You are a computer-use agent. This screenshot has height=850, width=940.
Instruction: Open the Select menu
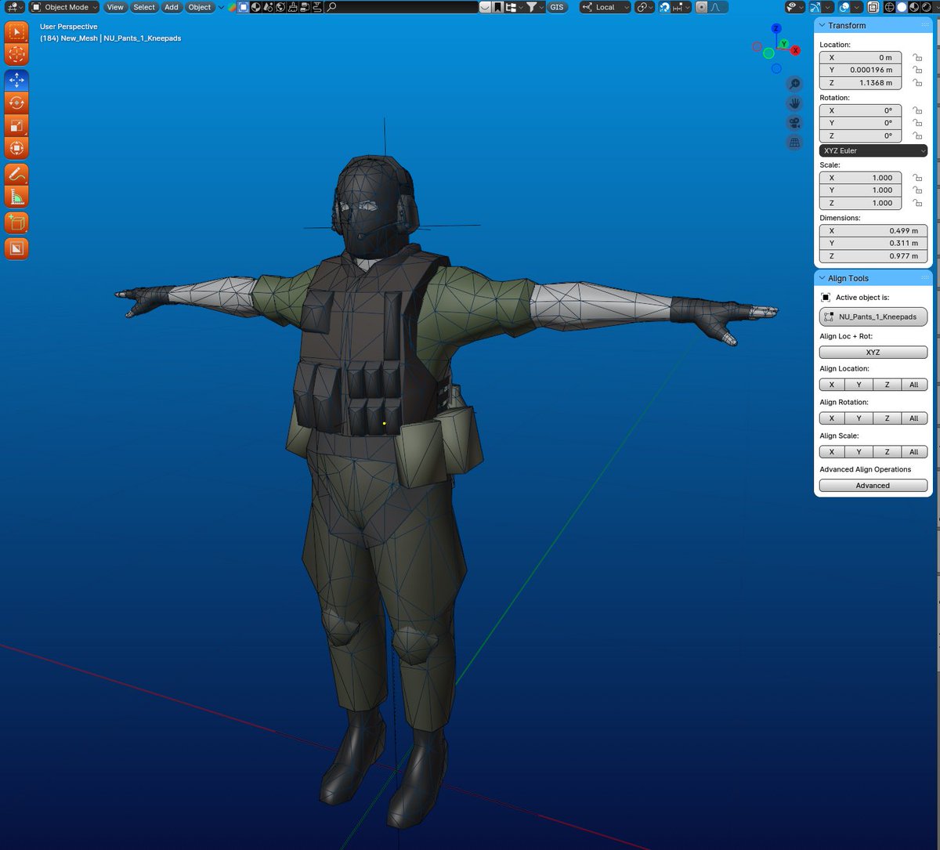(x=144, y=7)
